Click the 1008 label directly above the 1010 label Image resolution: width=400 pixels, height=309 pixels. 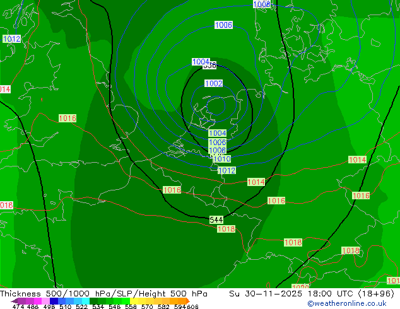(x=217, y=150)
